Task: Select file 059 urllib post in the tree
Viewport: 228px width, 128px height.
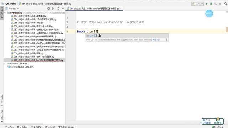Action: pyautogui.click(x=33, y=36)
